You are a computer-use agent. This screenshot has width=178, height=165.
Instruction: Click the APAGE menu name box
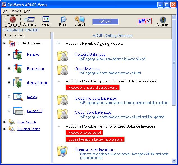click(105, 21)
